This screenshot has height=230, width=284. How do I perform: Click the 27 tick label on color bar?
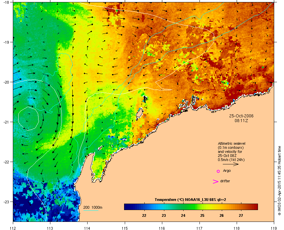tap(241, 215)
